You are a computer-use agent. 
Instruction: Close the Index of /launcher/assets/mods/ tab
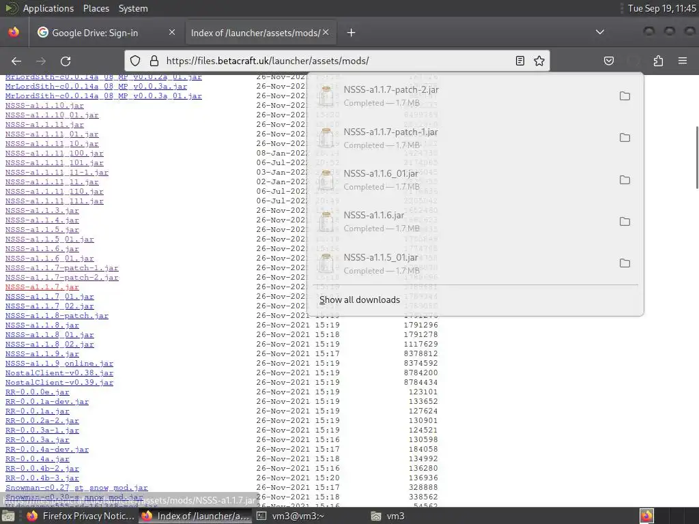[x=326, y=32]
